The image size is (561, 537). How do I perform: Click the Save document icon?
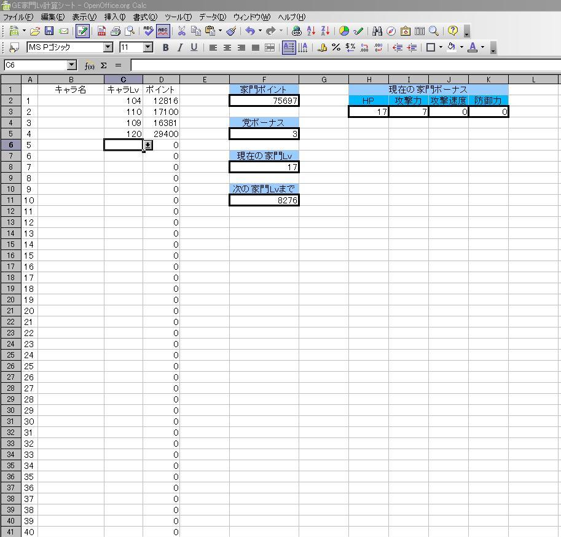[x=49, y=31]
